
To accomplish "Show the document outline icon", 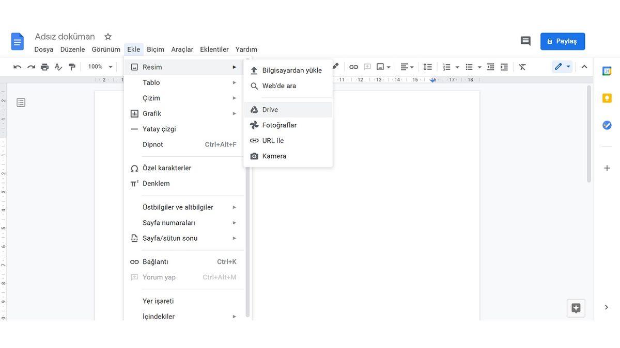I will click(x=21, y=103).
